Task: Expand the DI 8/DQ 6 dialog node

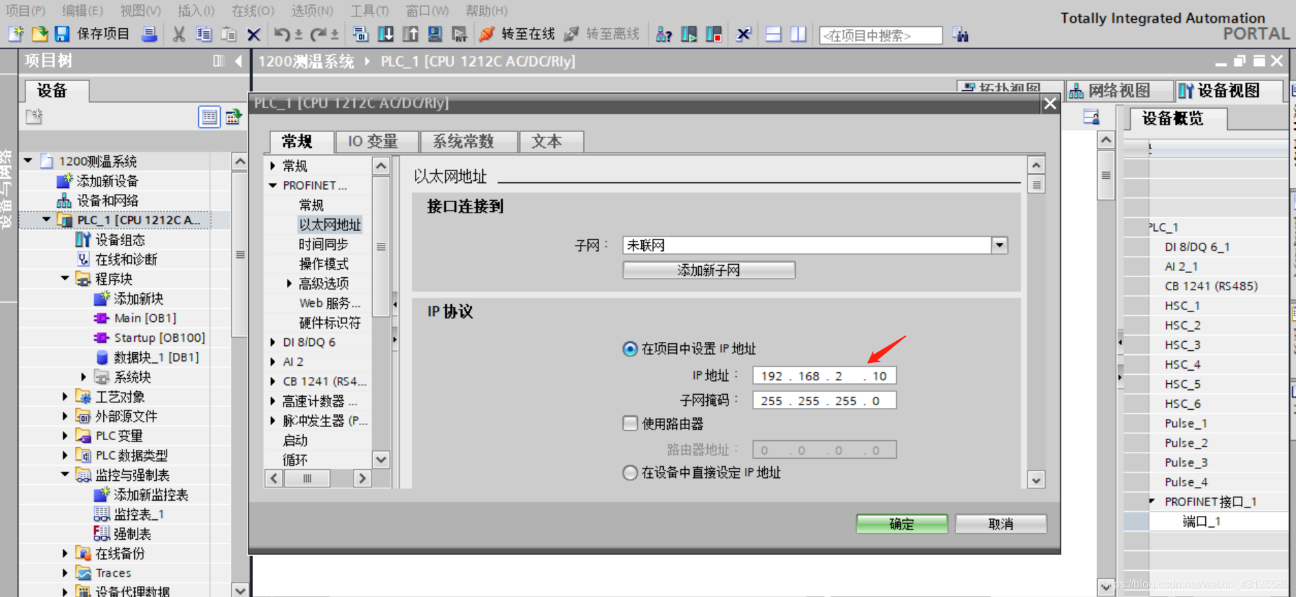Action: pos(273,342)
